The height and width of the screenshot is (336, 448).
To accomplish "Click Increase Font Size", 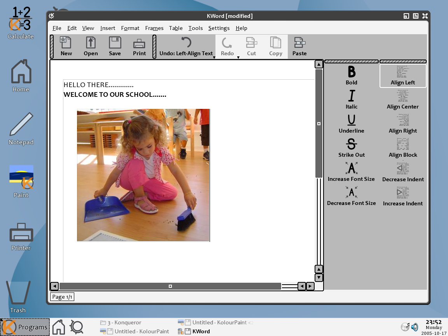I will pos(352,172).
